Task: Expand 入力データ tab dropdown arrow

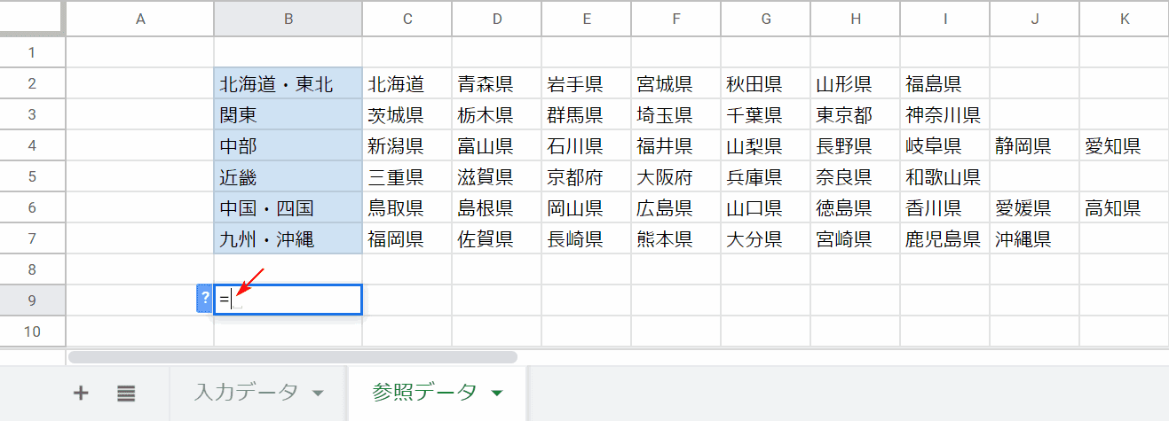Action: [x=318, y=393]
